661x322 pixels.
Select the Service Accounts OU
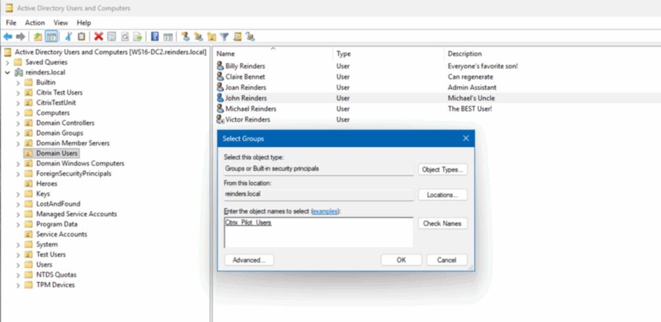point(61,234)
